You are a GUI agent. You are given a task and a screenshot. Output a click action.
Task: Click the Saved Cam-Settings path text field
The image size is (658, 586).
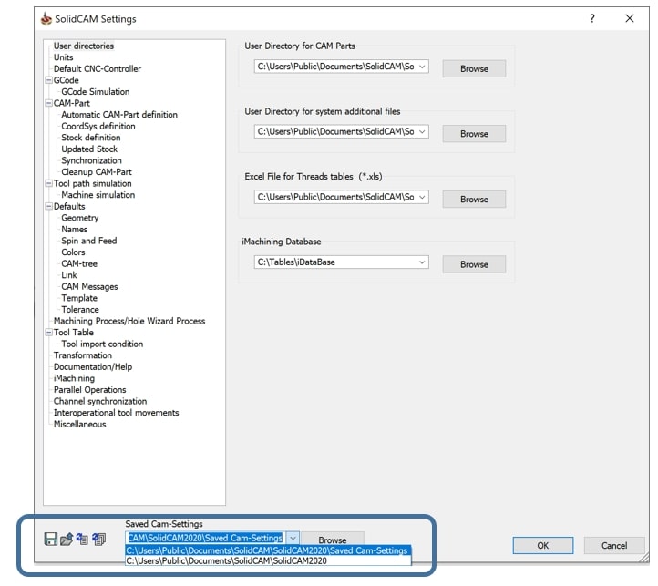[206, 538]
